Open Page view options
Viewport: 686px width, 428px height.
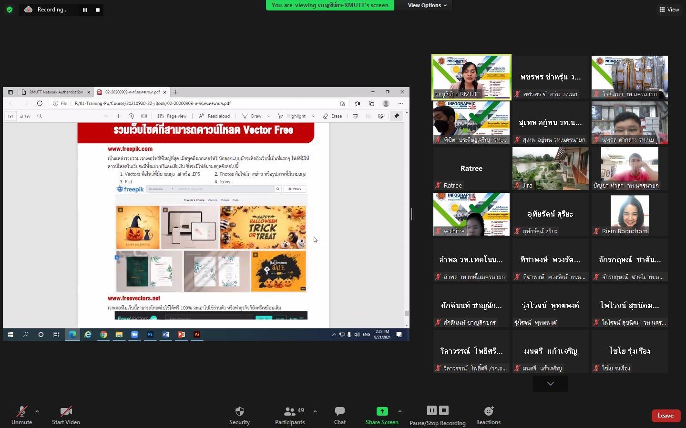point(172,116)
